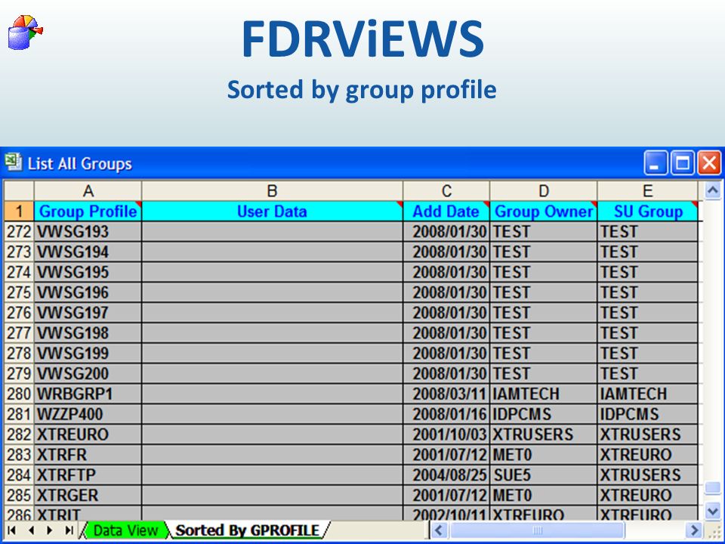The image size is (725, 544).
Task: Click vertical scrollbar up arrow
Action: 712,190
